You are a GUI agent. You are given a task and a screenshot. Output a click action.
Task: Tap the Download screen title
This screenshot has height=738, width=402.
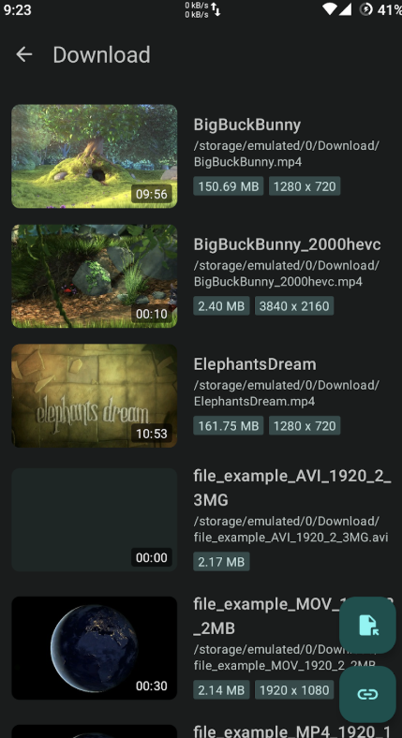(101, 54)
